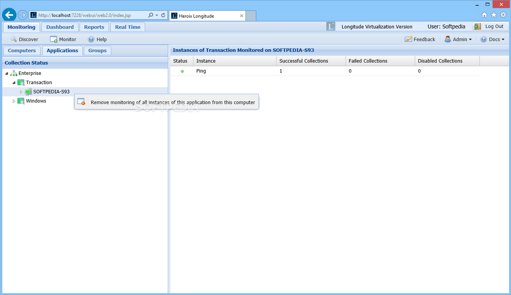Open the browser Tools gear icon
This screenshot has height=295, width=511.
coord(503,15)
